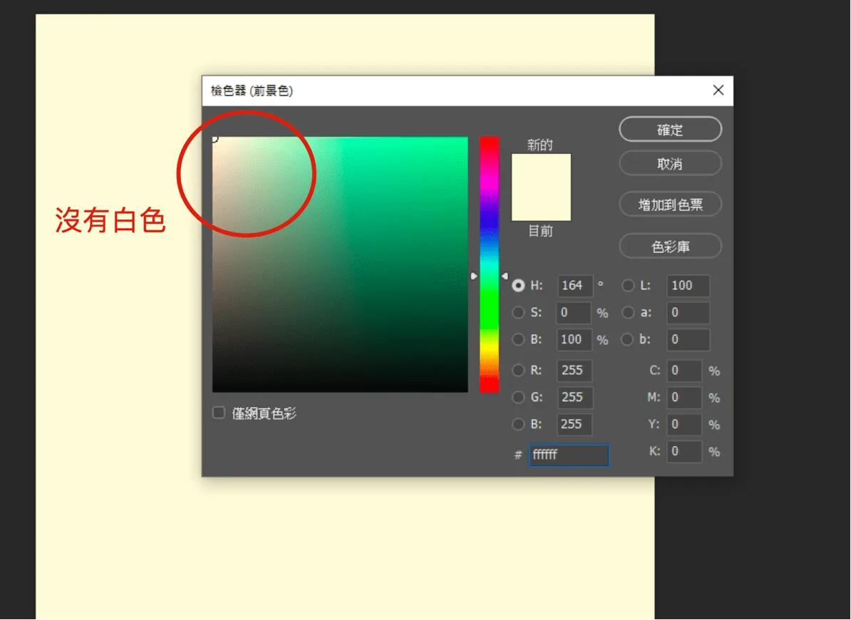Select the R red radio button
The height and width of the screenshot is (620, 851).
pyautogui.click(x=518, y=371)
